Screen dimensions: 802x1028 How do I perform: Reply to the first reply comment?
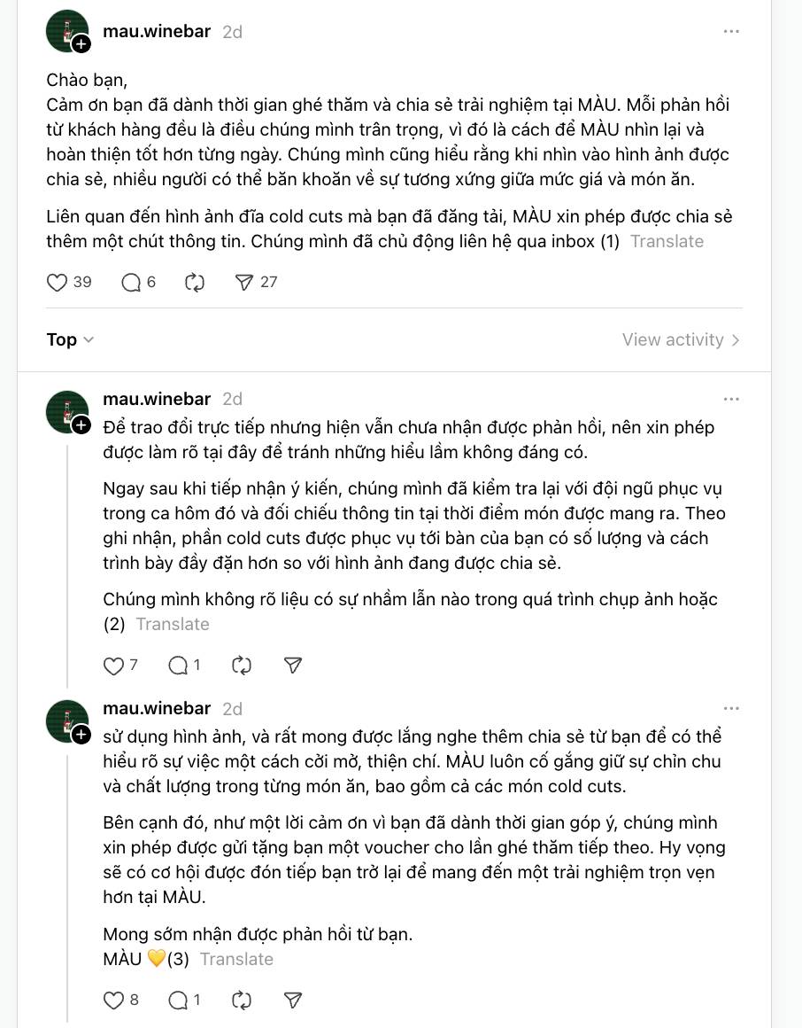click(x=178, y=666)
